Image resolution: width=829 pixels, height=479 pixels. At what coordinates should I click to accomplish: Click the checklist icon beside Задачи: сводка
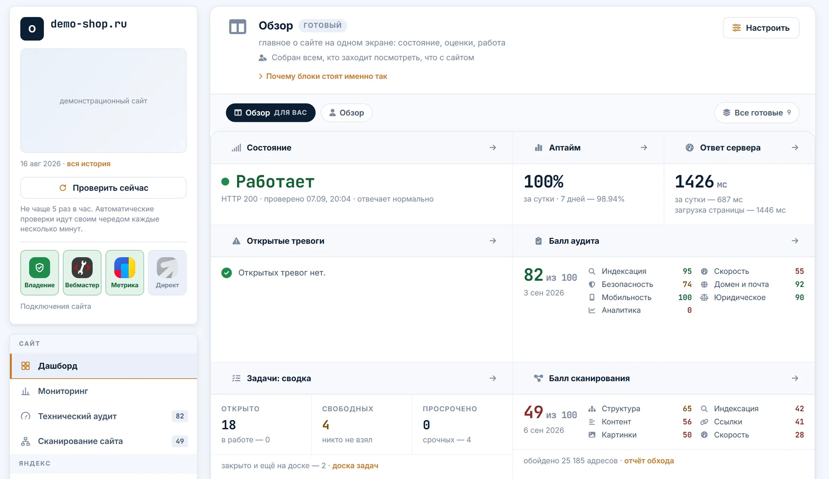pos(237,378)
